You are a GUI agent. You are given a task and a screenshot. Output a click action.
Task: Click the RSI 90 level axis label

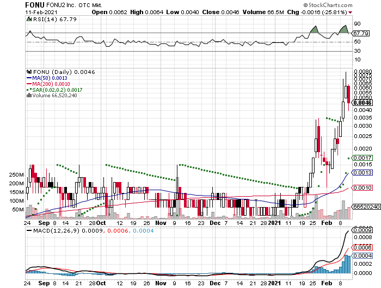pos(357,24)
